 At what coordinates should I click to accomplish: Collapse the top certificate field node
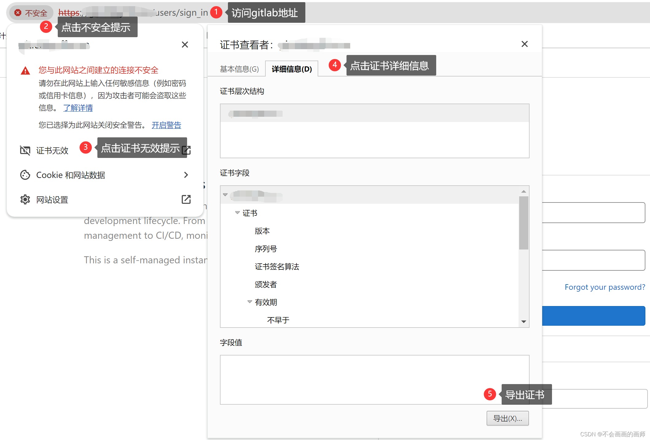[x=225, y=194]
